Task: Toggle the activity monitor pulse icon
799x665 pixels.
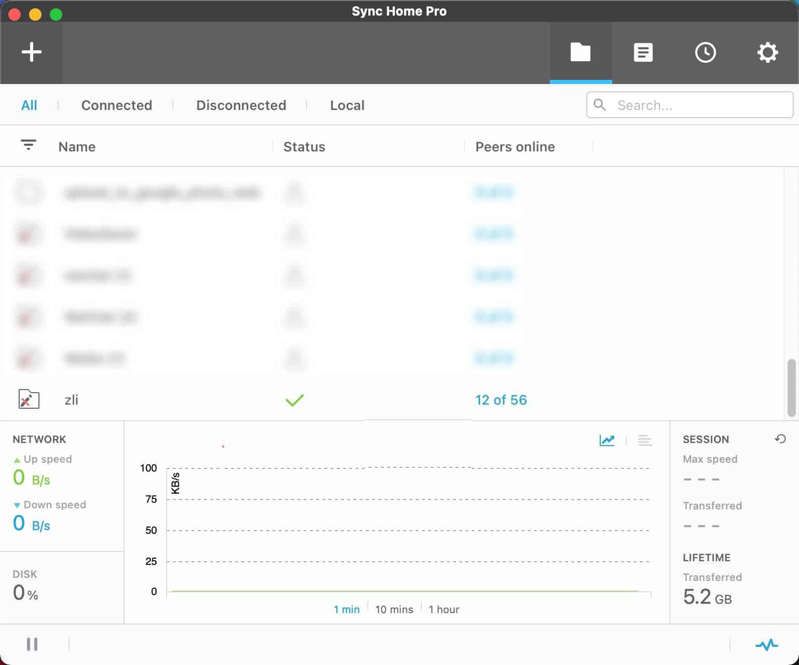Action: [x=766, y=645]
